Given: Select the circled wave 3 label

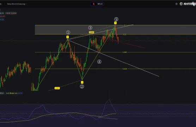Looking at the screenshot, I should (x=90, y=28).
